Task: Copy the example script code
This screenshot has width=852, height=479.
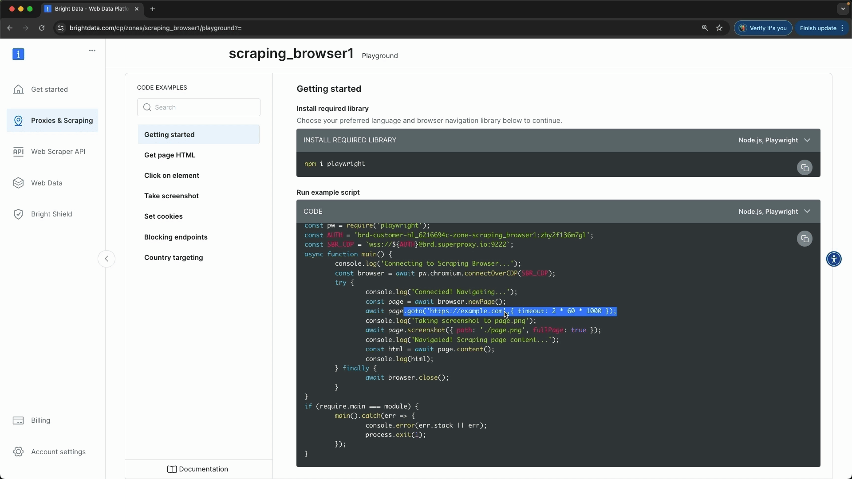Action: (x=805, y=239)
